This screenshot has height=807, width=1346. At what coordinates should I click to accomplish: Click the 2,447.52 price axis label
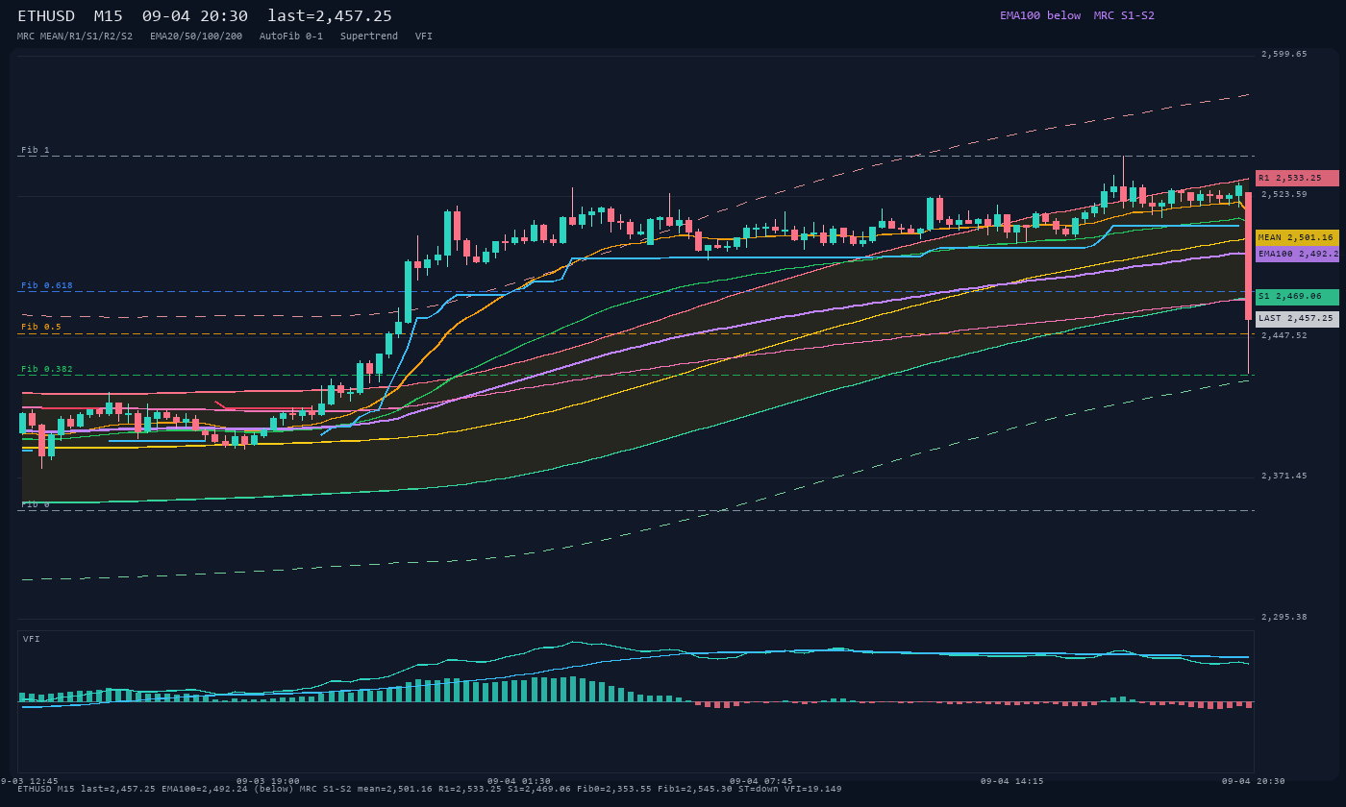coord(1284,336)
